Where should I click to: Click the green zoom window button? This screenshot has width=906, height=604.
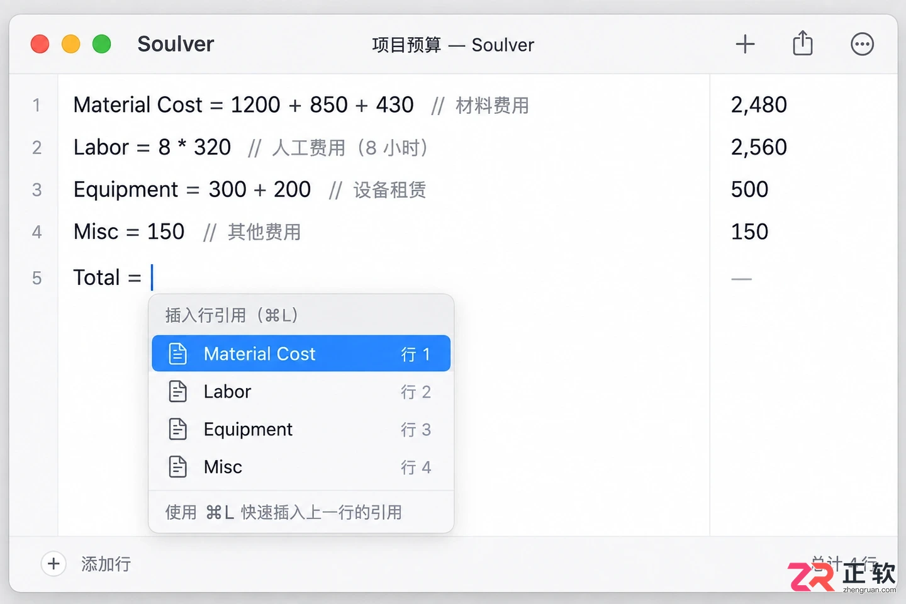(102, 44)
